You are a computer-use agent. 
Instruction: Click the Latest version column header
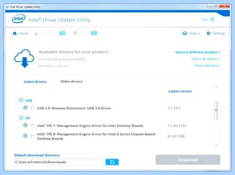[180, 91]
